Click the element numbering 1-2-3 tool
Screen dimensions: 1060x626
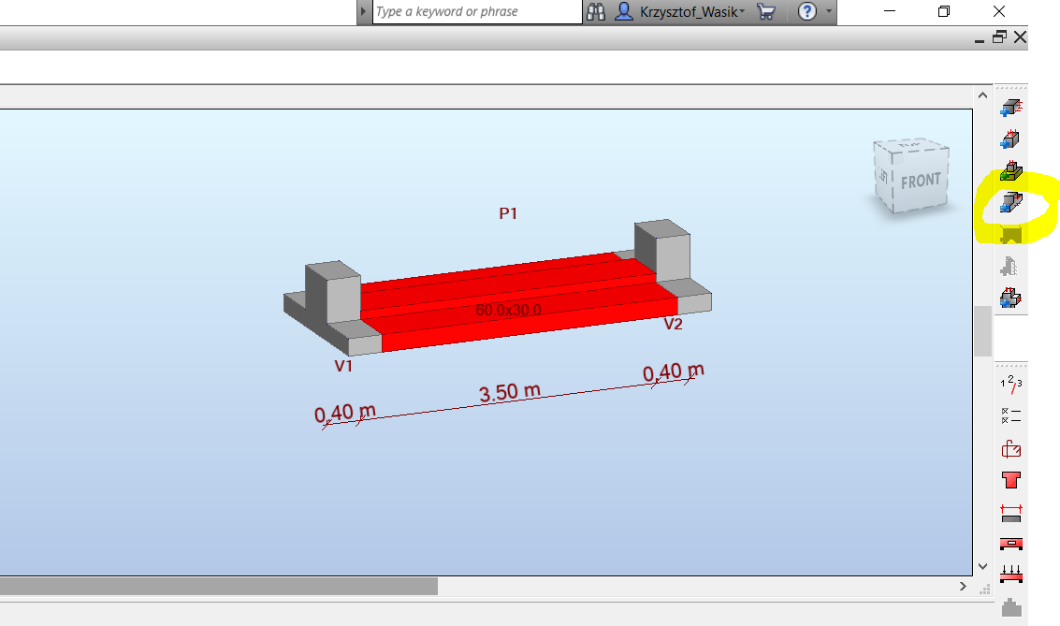[1011, 384]
